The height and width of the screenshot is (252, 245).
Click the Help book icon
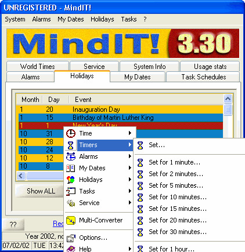(71, 249)
